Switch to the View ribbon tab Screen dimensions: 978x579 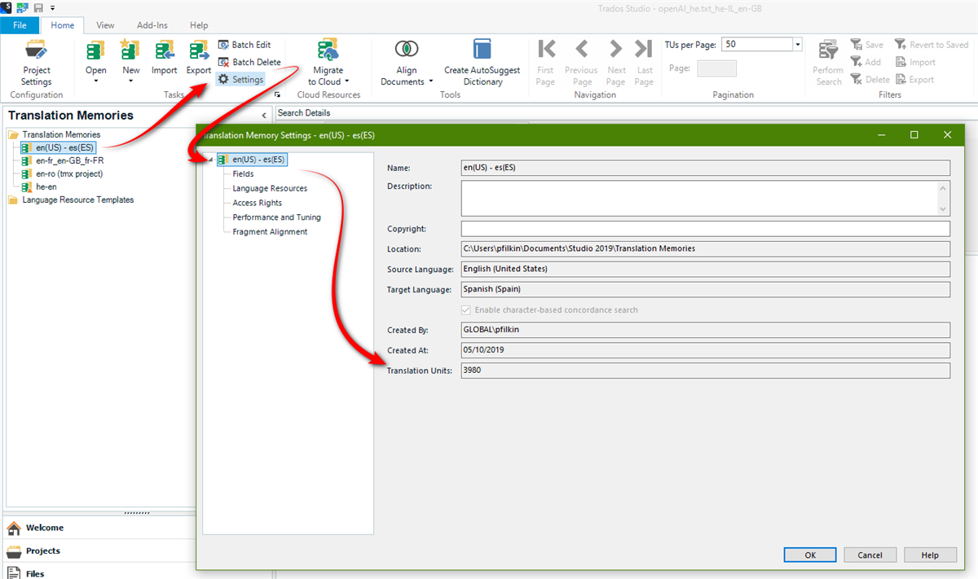(x=105, y=25)
